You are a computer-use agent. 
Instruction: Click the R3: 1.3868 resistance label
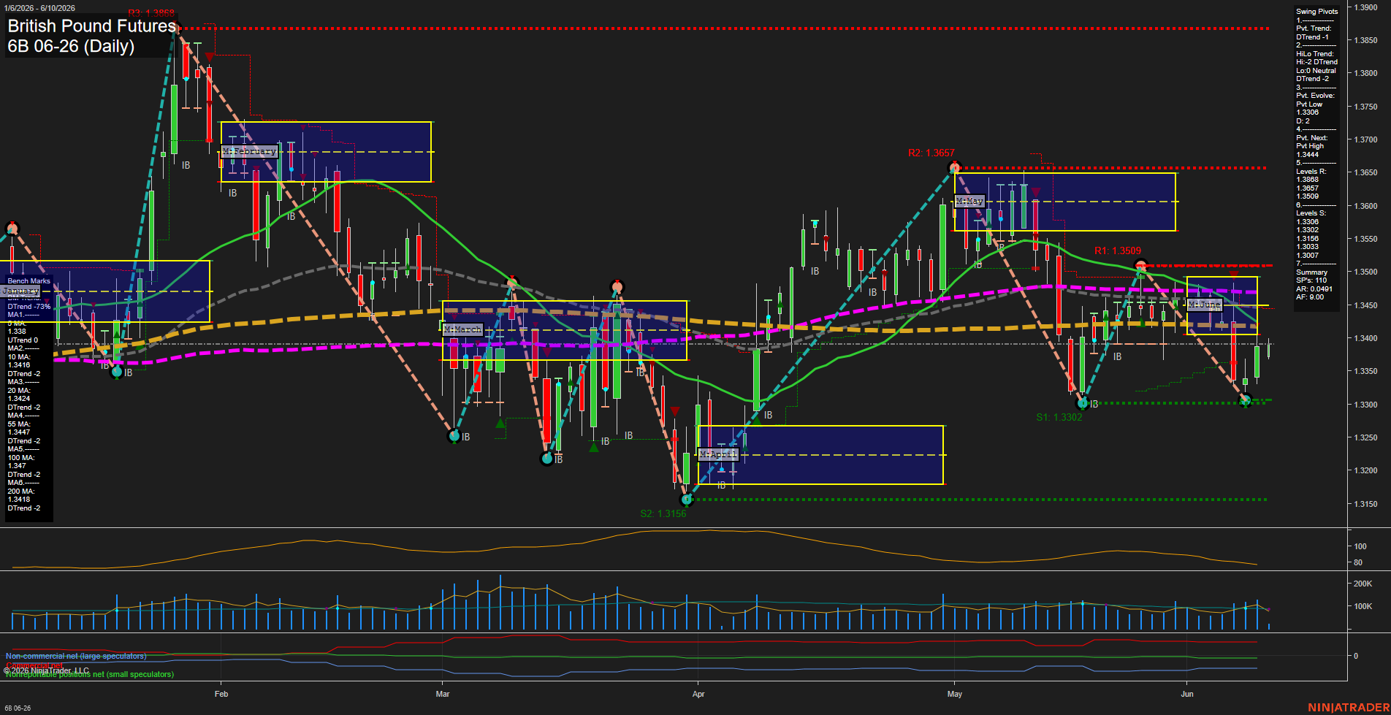(151, 13)
